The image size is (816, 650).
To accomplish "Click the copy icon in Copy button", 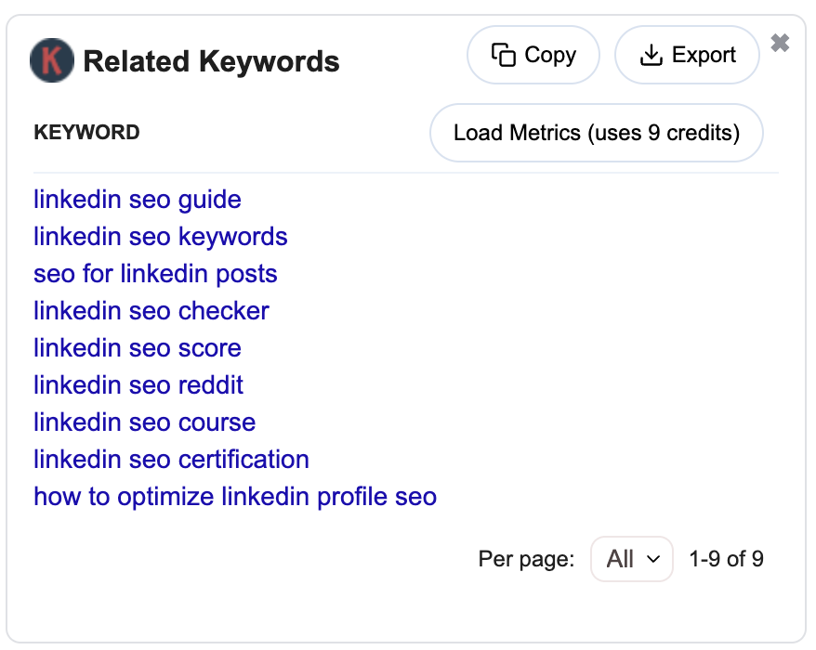I will click(x=503, y=55).
